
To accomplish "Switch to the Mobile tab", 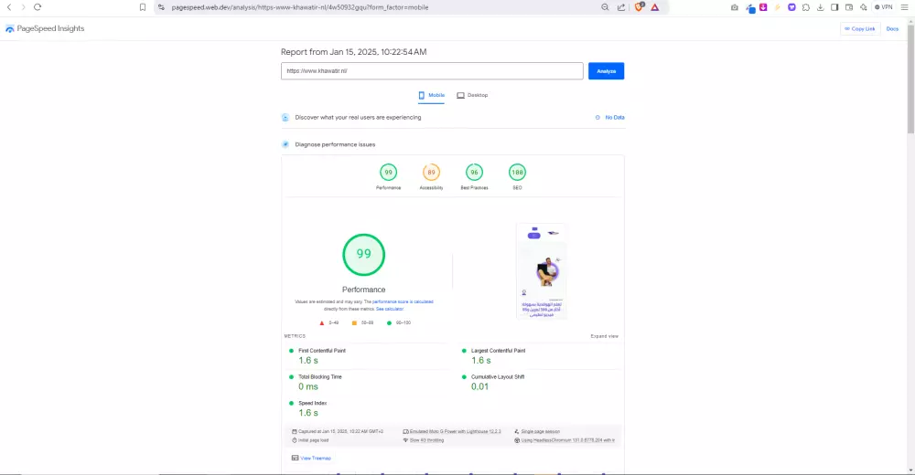I will tap(431, 95).
